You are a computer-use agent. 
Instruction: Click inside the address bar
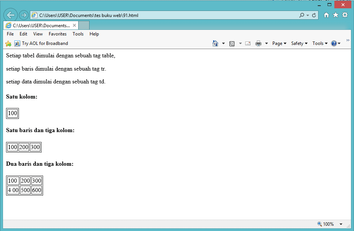151,15
